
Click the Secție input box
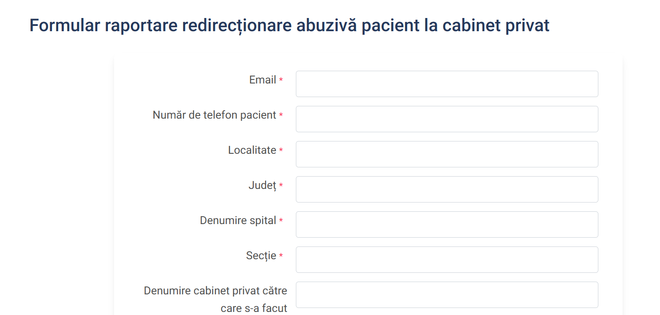point(446,260)
